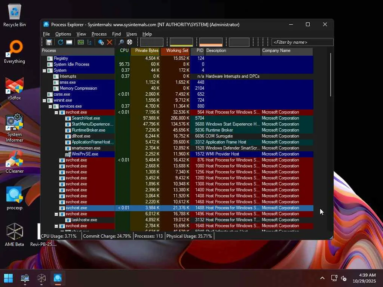Viewport: 383px width, 287px height.
Task: Open the Windows Start button
Action: 8,278
